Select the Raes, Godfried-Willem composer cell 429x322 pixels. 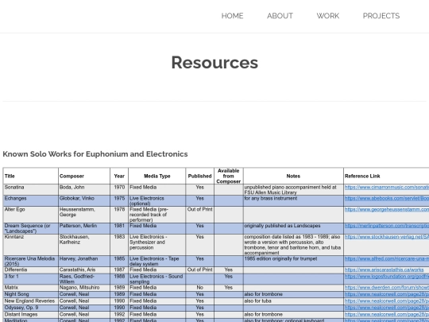point(84,279)
